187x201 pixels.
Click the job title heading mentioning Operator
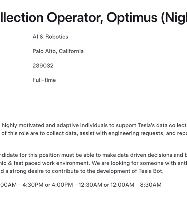tap(93, 18)
